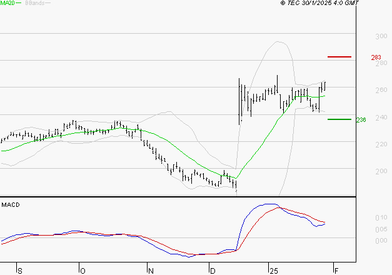Click the BBands legend label
392x275 pixels.
tap(34, 3)
